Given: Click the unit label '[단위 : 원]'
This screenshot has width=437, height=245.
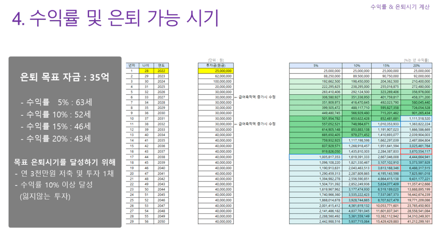Looking at the screenshot, I should tap(216, 60).
